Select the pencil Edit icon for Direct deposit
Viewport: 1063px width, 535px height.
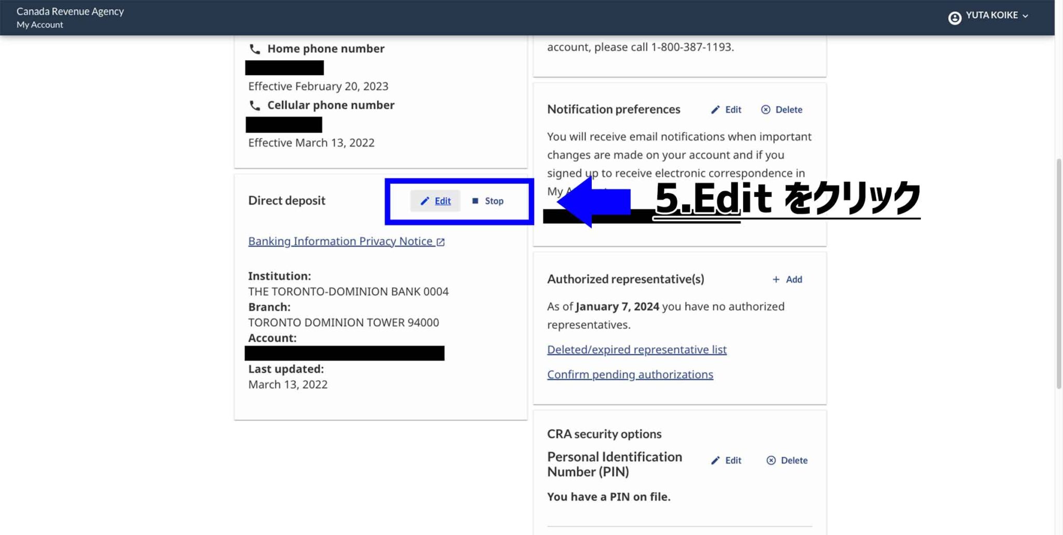coord(425,201)
